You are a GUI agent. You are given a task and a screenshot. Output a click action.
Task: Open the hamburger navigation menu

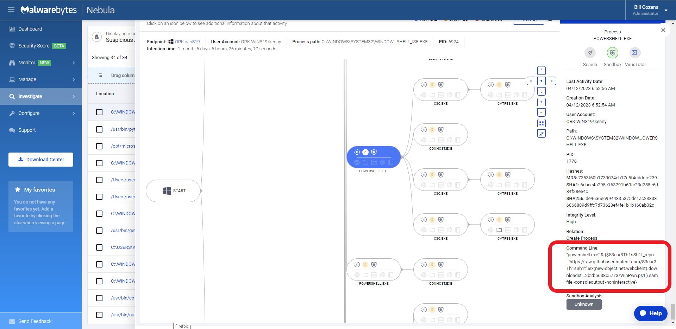point(11,9)
